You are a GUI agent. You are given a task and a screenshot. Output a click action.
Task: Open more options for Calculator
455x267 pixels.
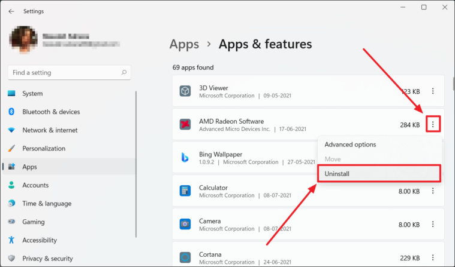(x=433, y=191)
